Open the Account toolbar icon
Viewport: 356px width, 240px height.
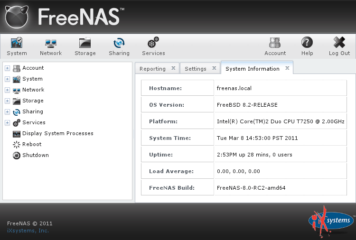[x=275, y=43]
